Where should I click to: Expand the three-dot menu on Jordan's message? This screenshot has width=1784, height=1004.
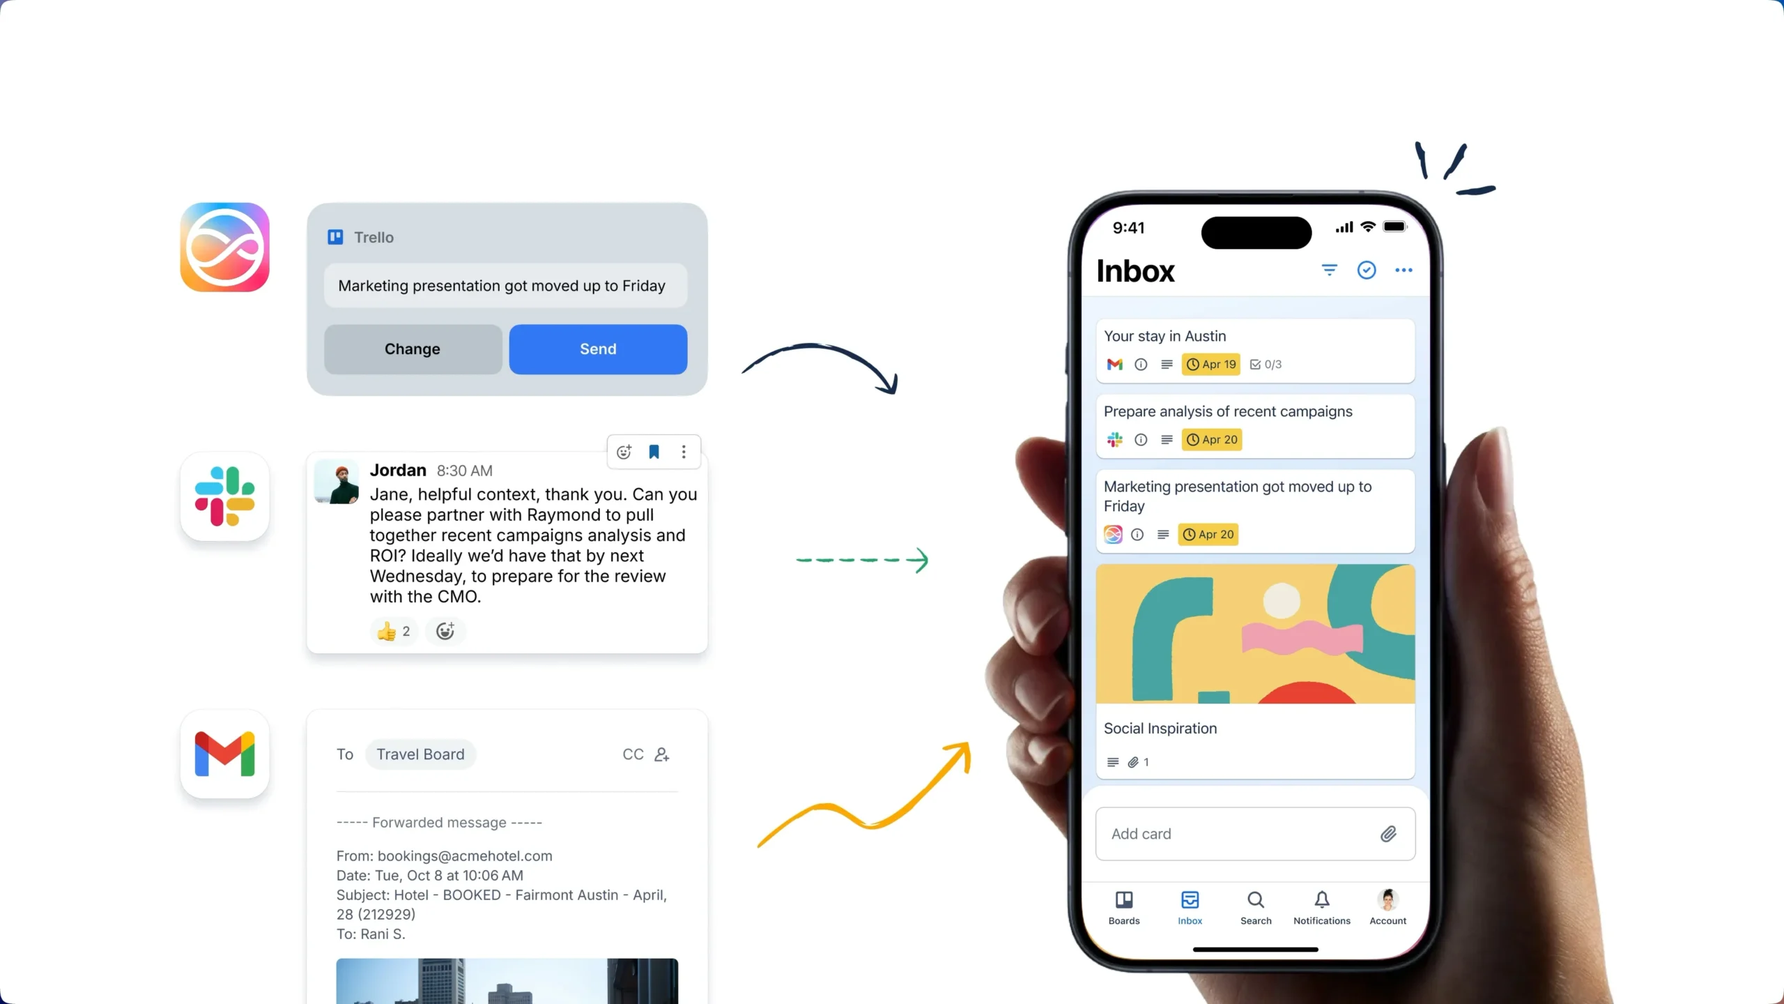(684, 451)
